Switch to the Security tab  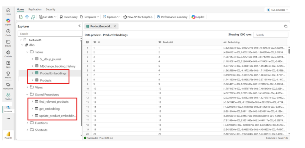click(x=51, y=9)
